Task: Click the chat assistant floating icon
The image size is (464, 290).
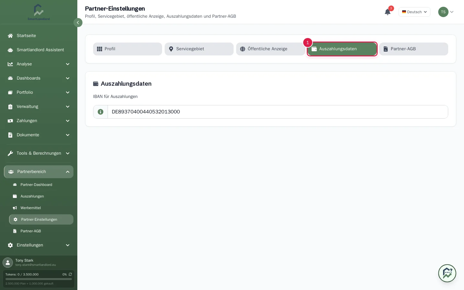Action: pyautogui.click(x=447, y=273)
